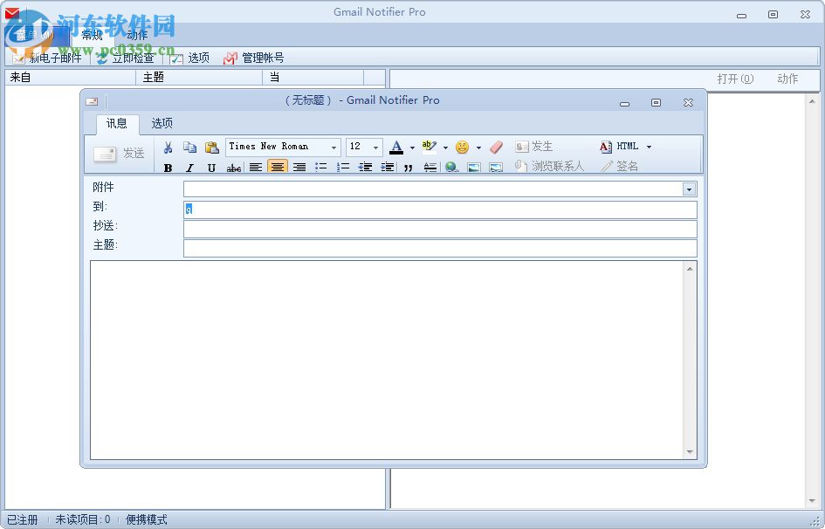Switch to the 选项 tab in compose window
Viewport: 825px width, 529px height.
pyautogui.click(x=161, y=123)
